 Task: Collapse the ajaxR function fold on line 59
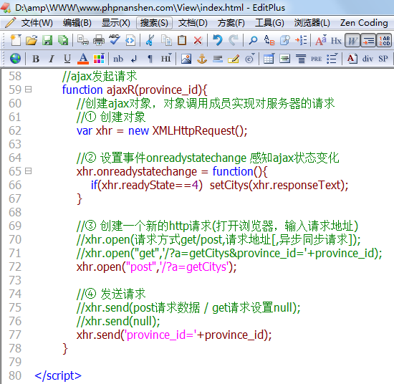click(29, 90)
